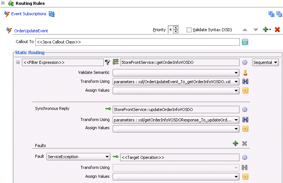Screen dimensions: 283x183
Task: Click the updateOrderInfoVOSDO target field
Action: (176, 110)
